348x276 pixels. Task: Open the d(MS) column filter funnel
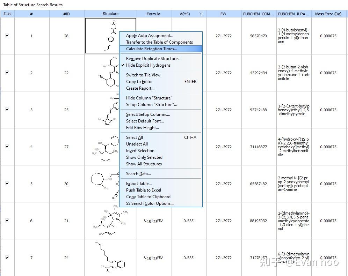click(x=201, y=14)
